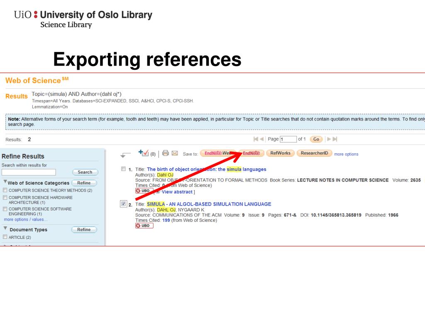Click the UBO link button under result 2
The height and width of the screenshot is (319, 425).
point(144,226)
